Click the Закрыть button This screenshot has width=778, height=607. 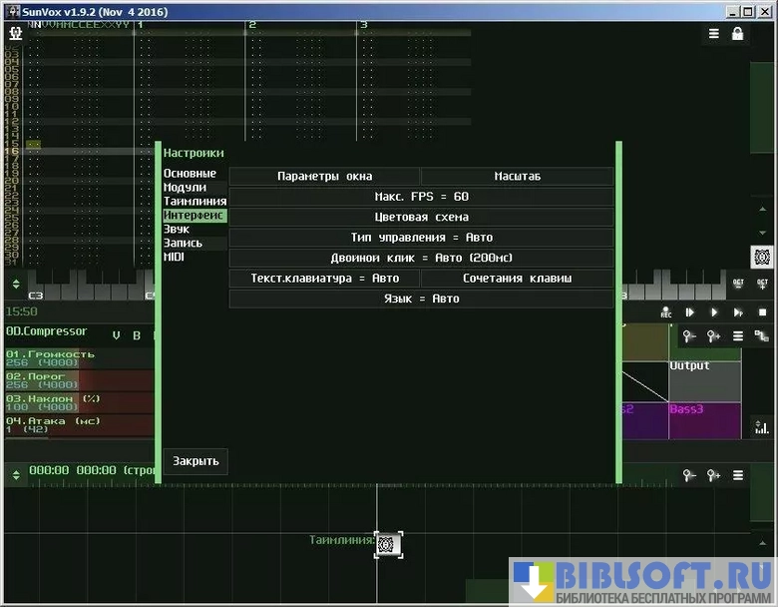tap(195, 461)
